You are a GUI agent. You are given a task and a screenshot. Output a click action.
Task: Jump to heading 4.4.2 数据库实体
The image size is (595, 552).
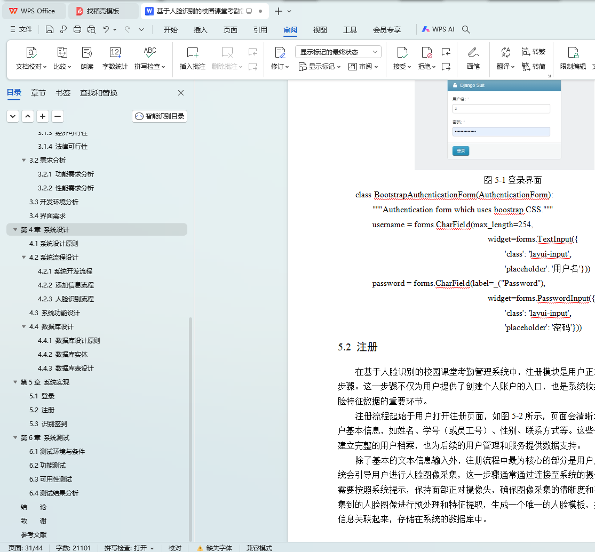pyautogui.click(x=62, y=354)
